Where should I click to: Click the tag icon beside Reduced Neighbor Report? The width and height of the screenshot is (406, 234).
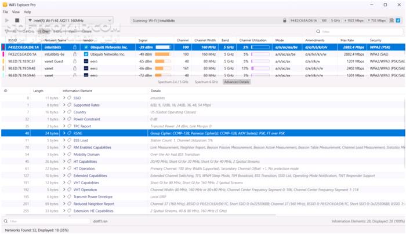pos(69,204)
